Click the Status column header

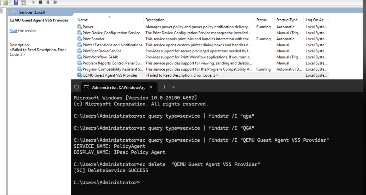click(261, 20)
